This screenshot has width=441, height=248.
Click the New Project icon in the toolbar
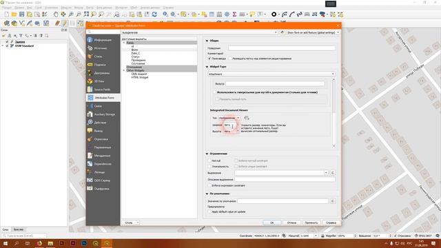(x=6, y=14)
